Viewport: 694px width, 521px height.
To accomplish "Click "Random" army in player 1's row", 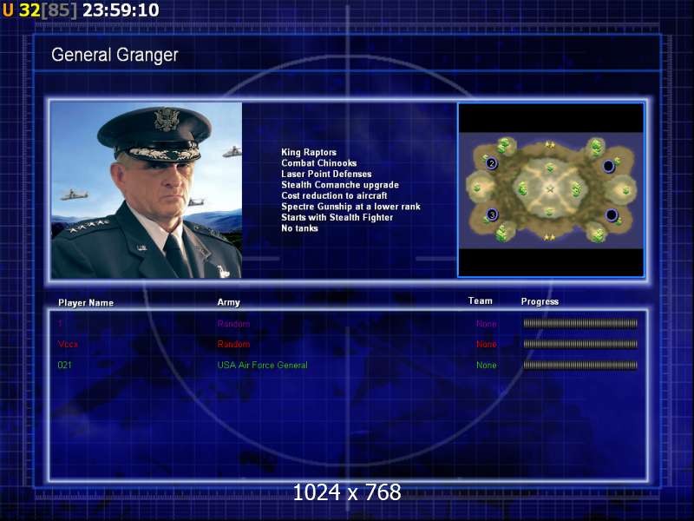I will (233, 324).
